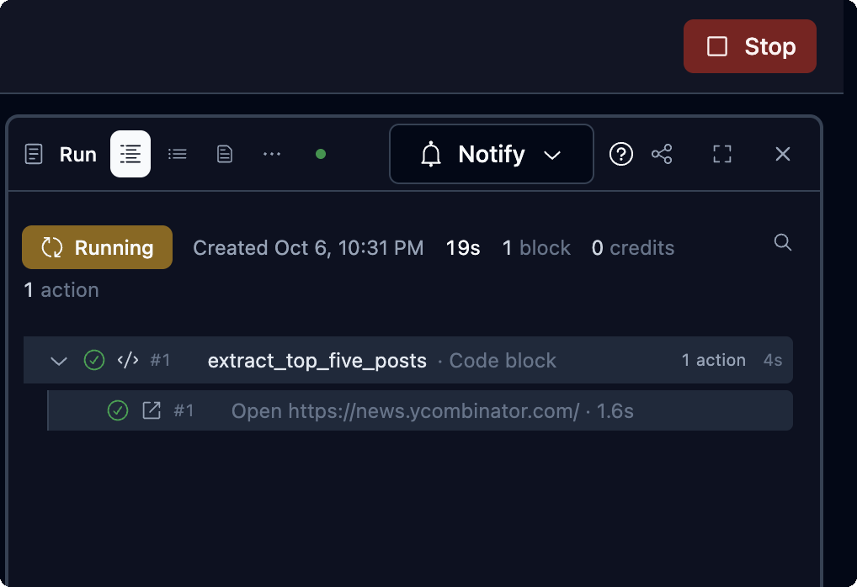The image size is (857, 587).
Task: Open the three-dot more options menu
Action: (x=272, y=154)
